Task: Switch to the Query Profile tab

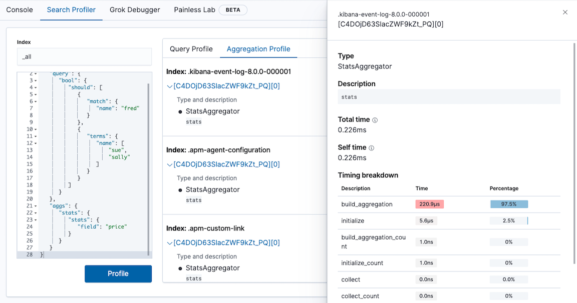Action: (x=191, y=49)
